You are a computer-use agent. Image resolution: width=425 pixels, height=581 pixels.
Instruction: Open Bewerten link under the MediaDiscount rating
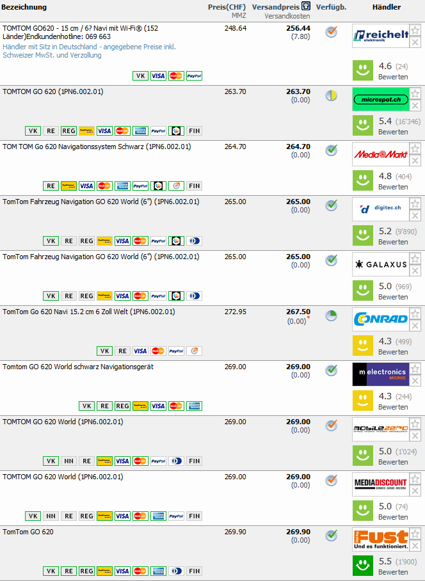(393, 517)
